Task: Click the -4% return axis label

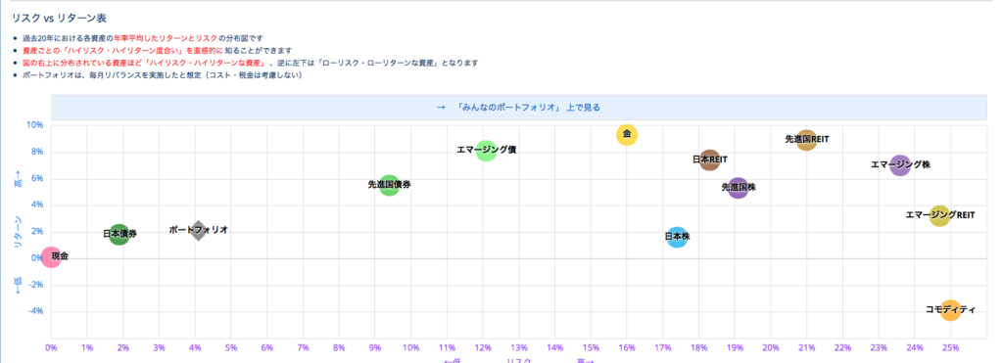Action: point(34,311)
